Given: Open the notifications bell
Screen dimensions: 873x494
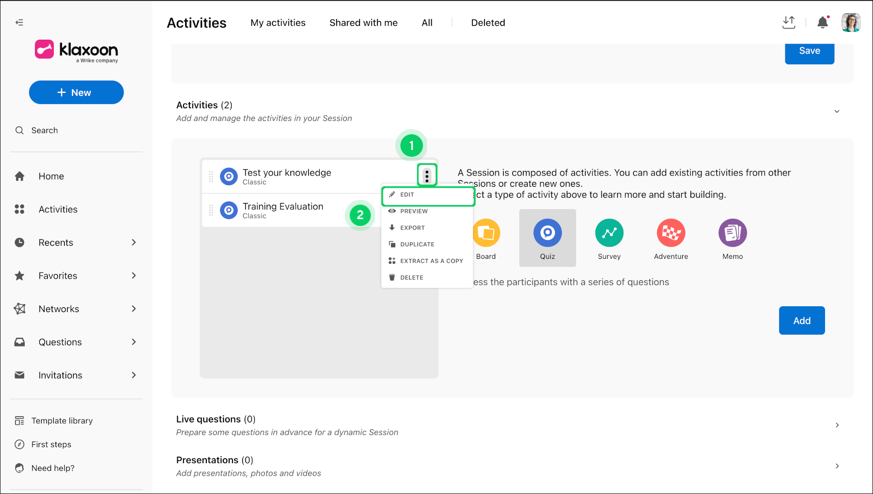Looking at the screenshot, I should [823, 22].
